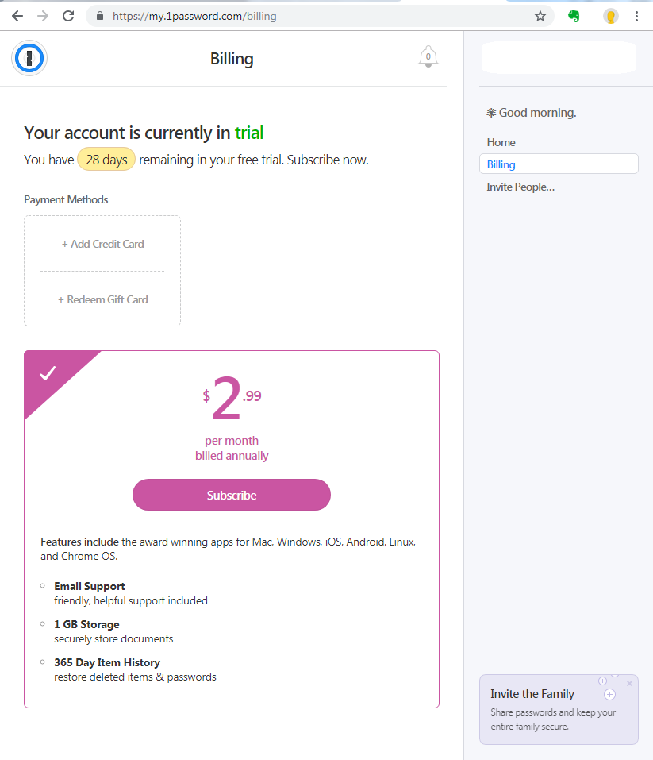
Task: Bookmark this page with the star
Action: point(540,16)
